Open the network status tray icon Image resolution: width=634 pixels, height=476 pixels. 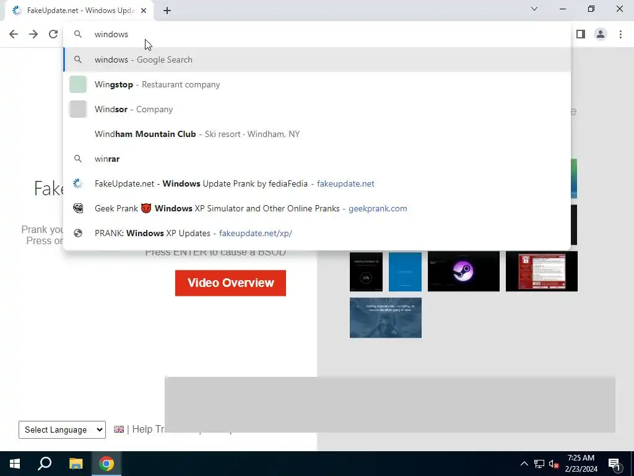539,464
